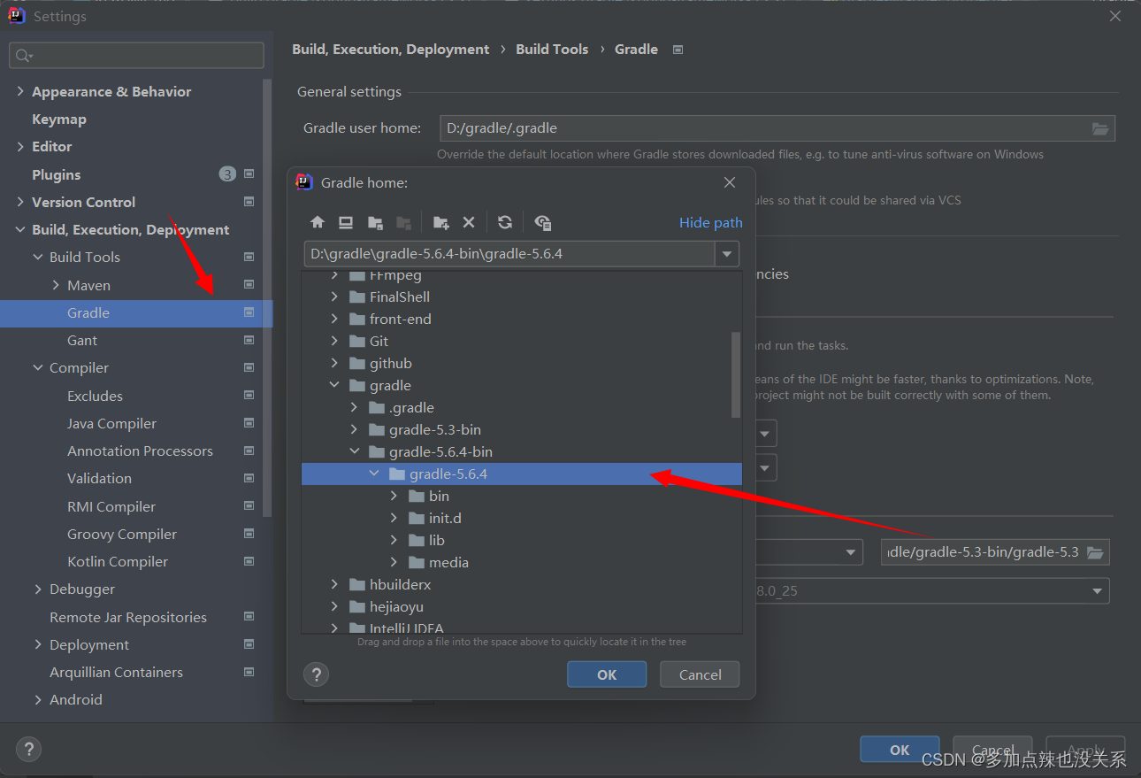This screenshot has height=778, width=1141.
Task: Select Gant under Build Tools
Action: click(x=82, y=340)
